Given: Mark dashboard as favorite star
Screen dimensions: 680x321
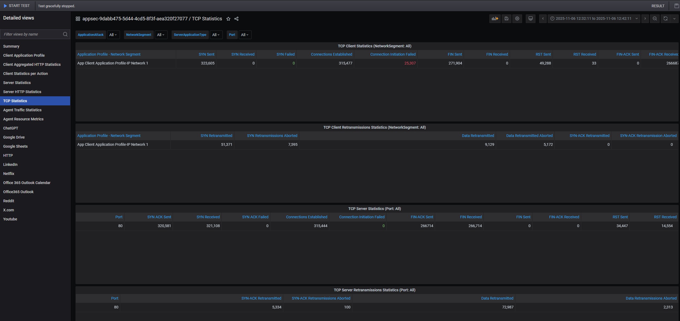Looking at the screenshot, I should (228, 19).
